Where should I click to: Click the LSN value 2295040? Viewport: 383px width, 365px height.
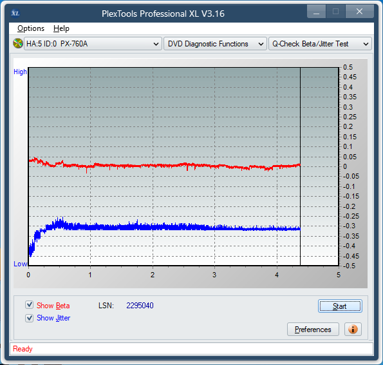(x=140, y=306)
